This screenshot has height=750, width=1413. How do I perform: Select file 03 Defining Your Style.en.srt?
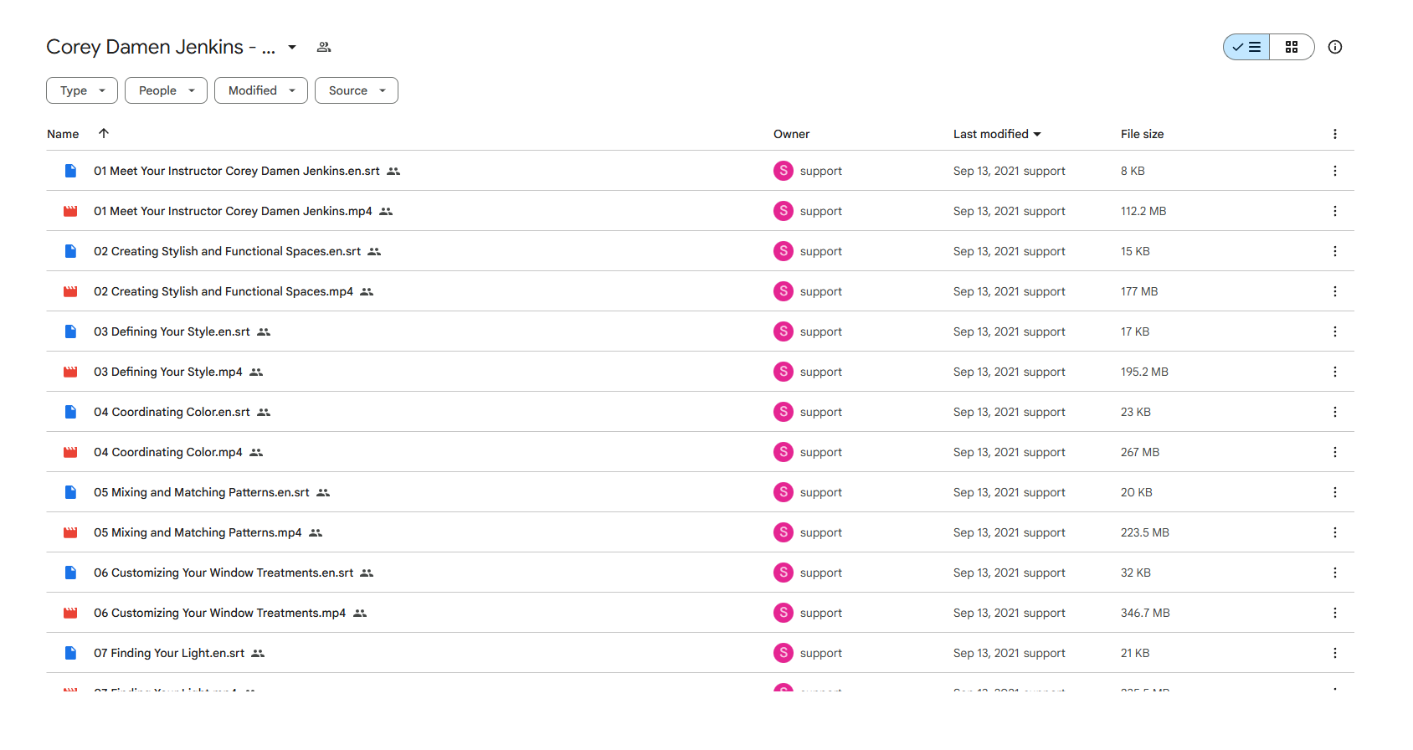700,331
